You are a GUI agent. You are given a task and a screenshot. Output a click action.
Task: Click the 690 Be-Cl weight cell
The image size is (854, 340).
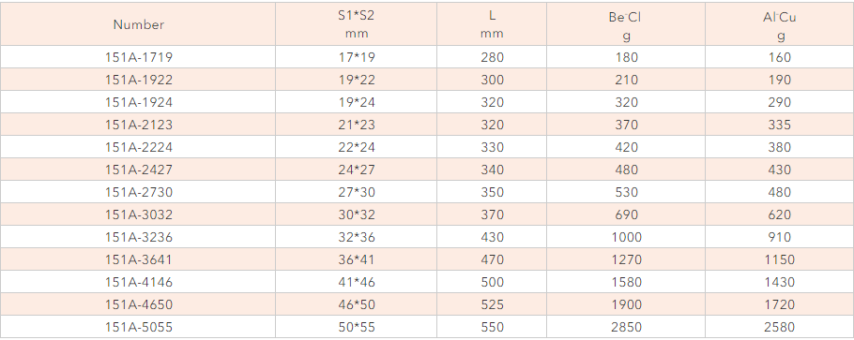pos(626,214)
